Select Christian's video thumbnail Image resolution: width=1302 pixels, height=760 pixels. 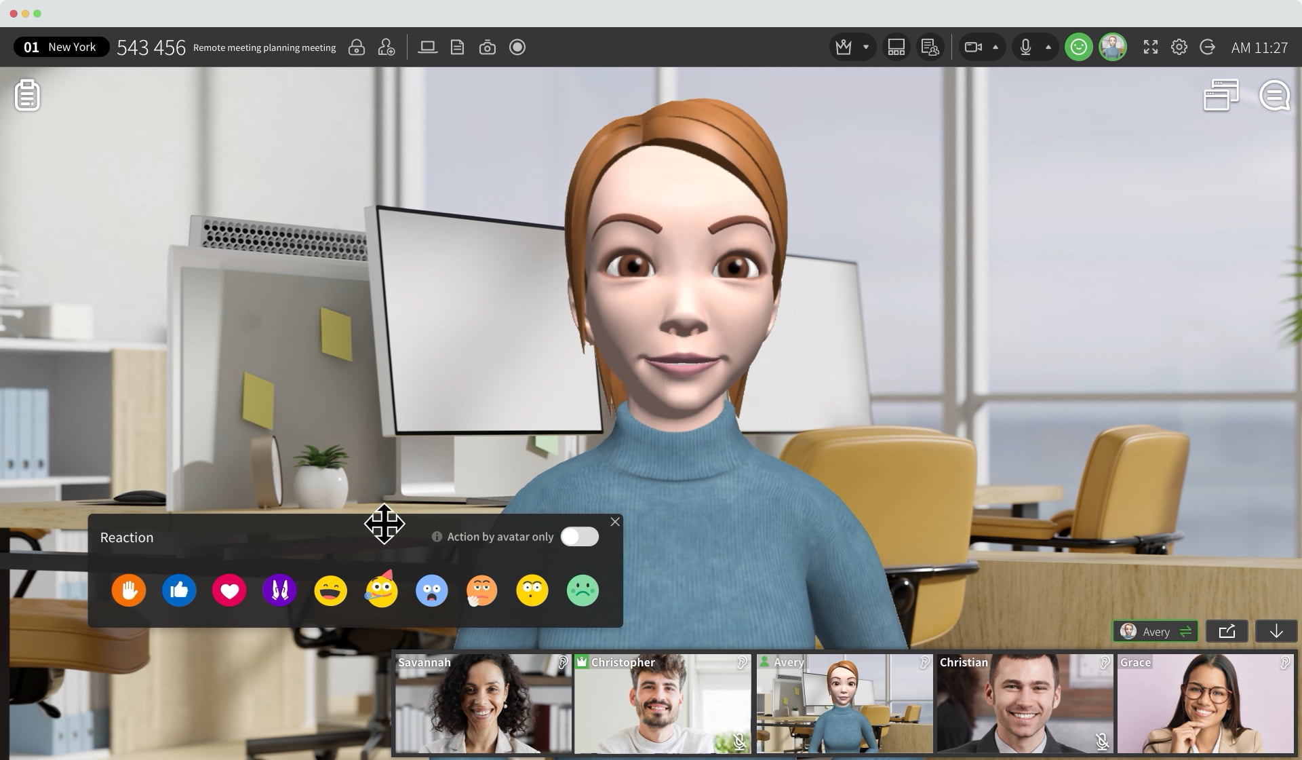pyautogui.click(x=1025, y=704)
